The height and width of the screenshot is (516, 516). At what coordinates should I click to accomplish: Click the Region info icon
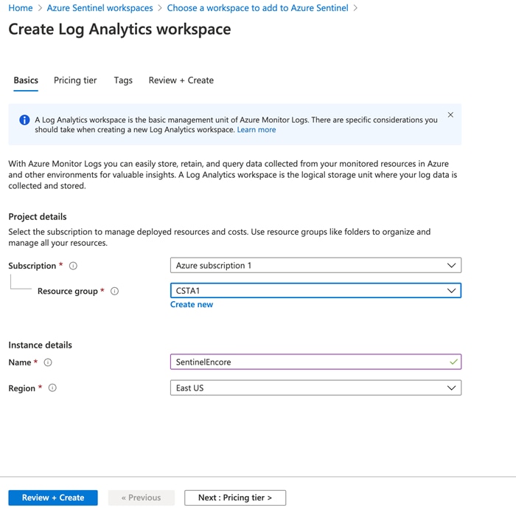point(52,388)
